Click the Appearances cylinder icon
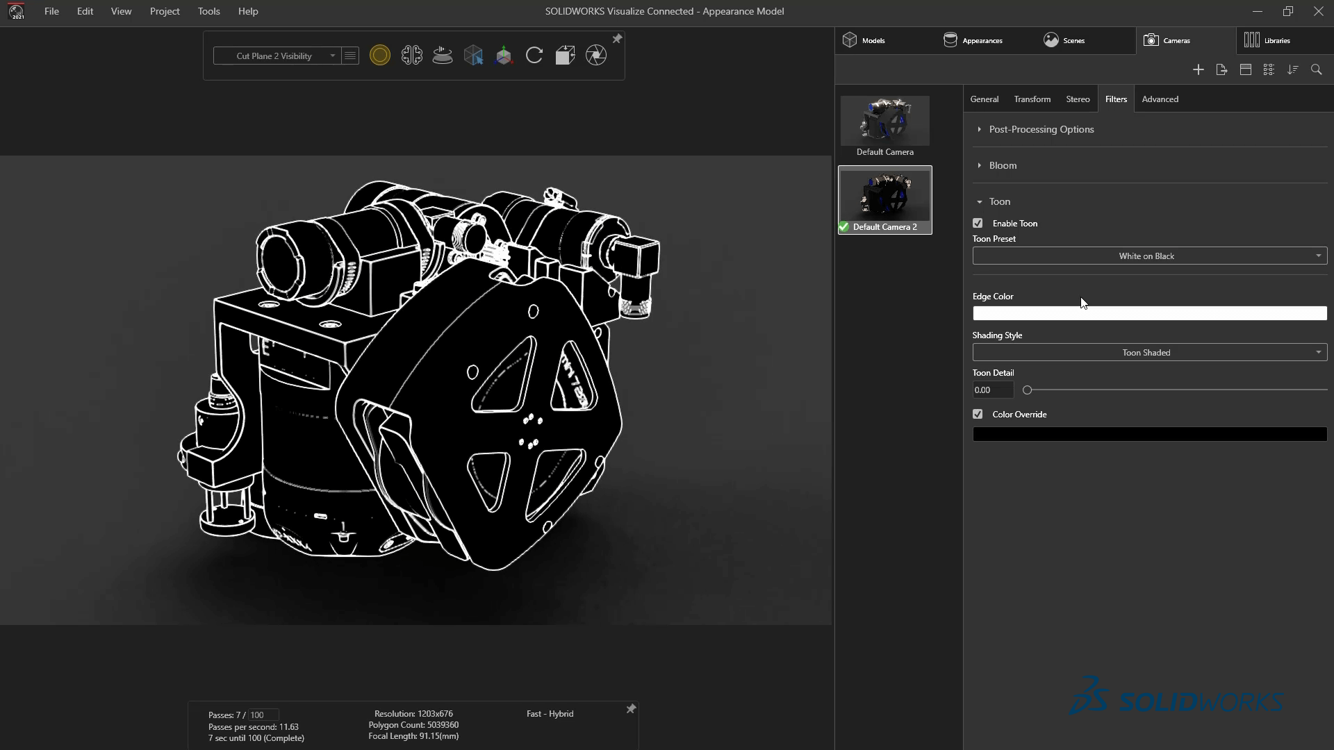Screen dimensions: 1334x750 pyautogui.click(x=950, y=40)
